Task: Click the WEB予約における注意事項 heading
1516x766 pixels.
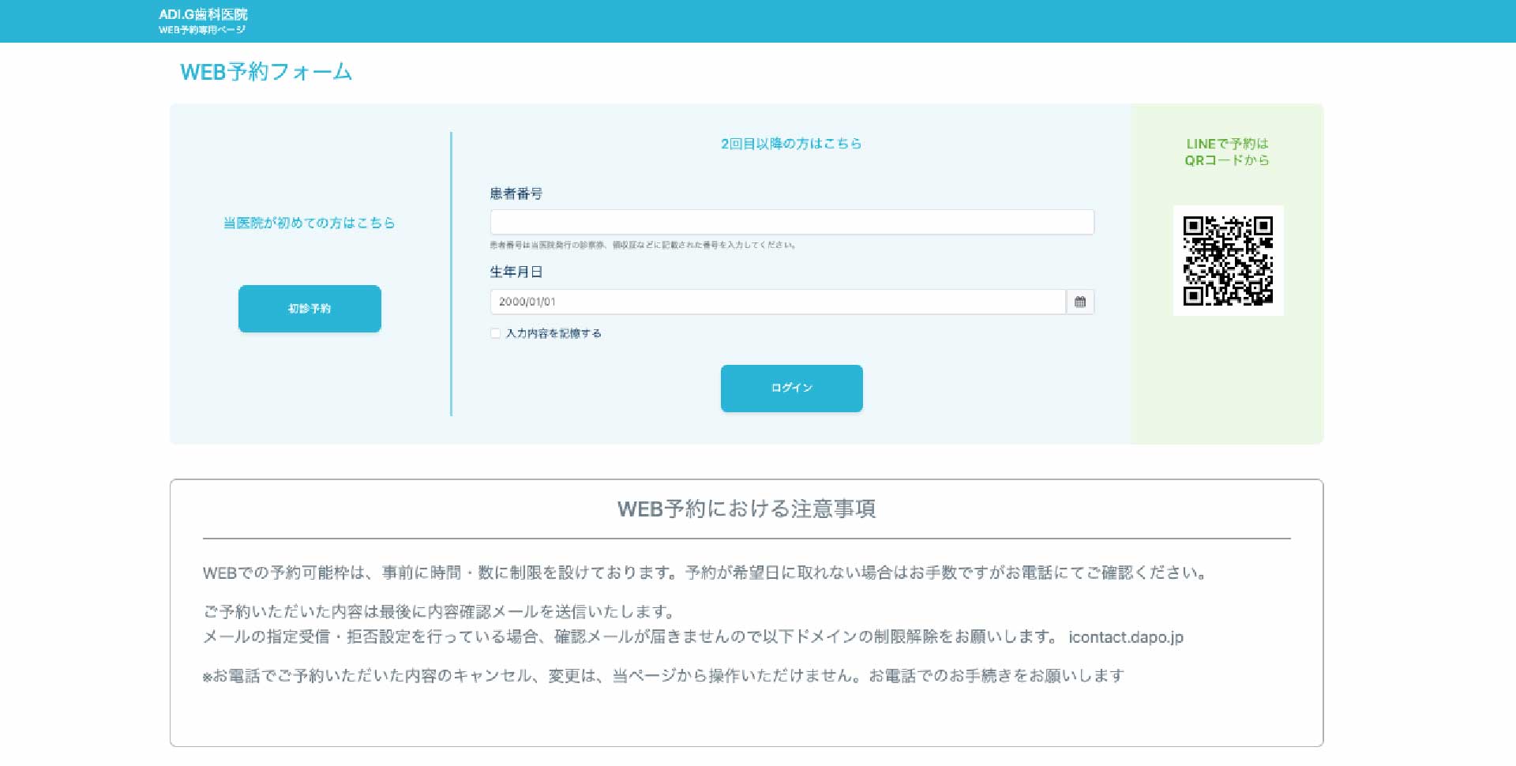Action: [x=746, y=509]
